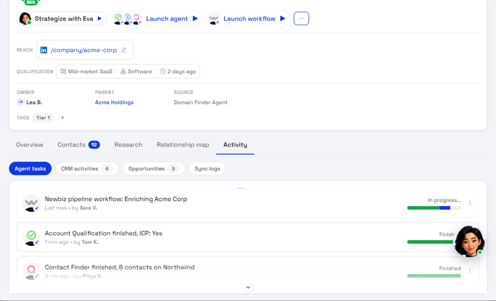The image size is (496, 301).
Task: Open options menu for Contact Finder task
Action: pyautogui.click(x=470, y=271)
